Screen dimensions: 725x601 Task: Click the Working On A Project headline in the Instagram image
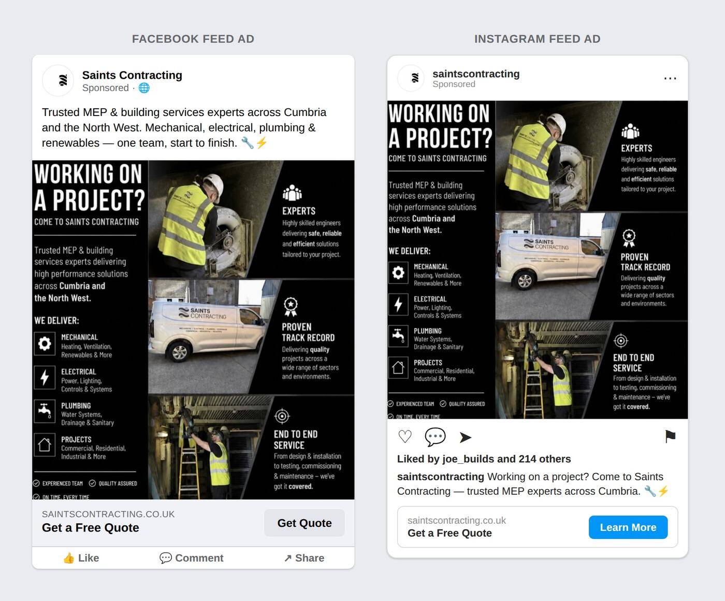(x=440, y=126)
